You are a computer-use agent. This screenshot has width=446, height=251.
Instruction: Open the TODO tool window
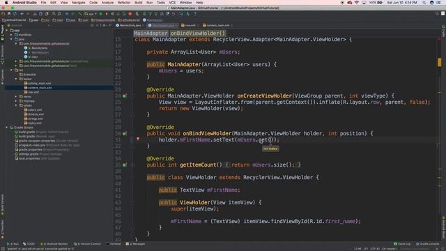[x=29, y=244]
